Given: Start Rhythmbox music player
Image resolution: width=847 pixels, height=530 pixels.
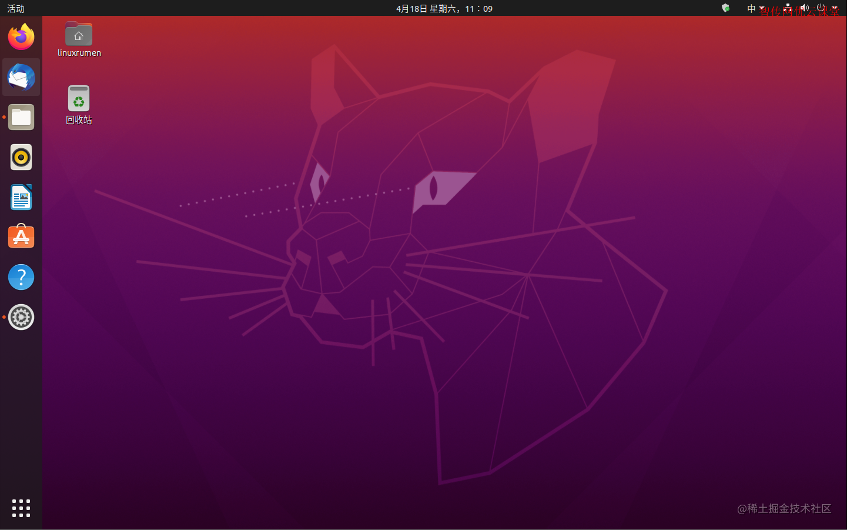Looking at the screenshot, I should coord(21,157).
